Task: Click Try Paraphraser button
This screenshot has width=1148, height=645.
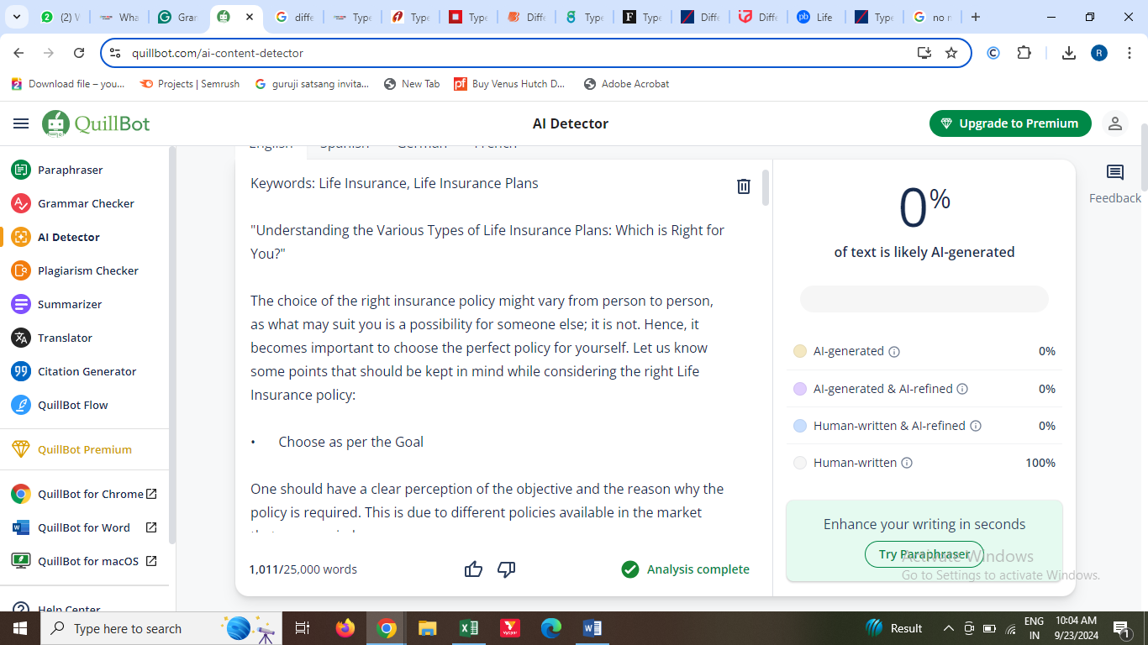Action: point(924,554)
